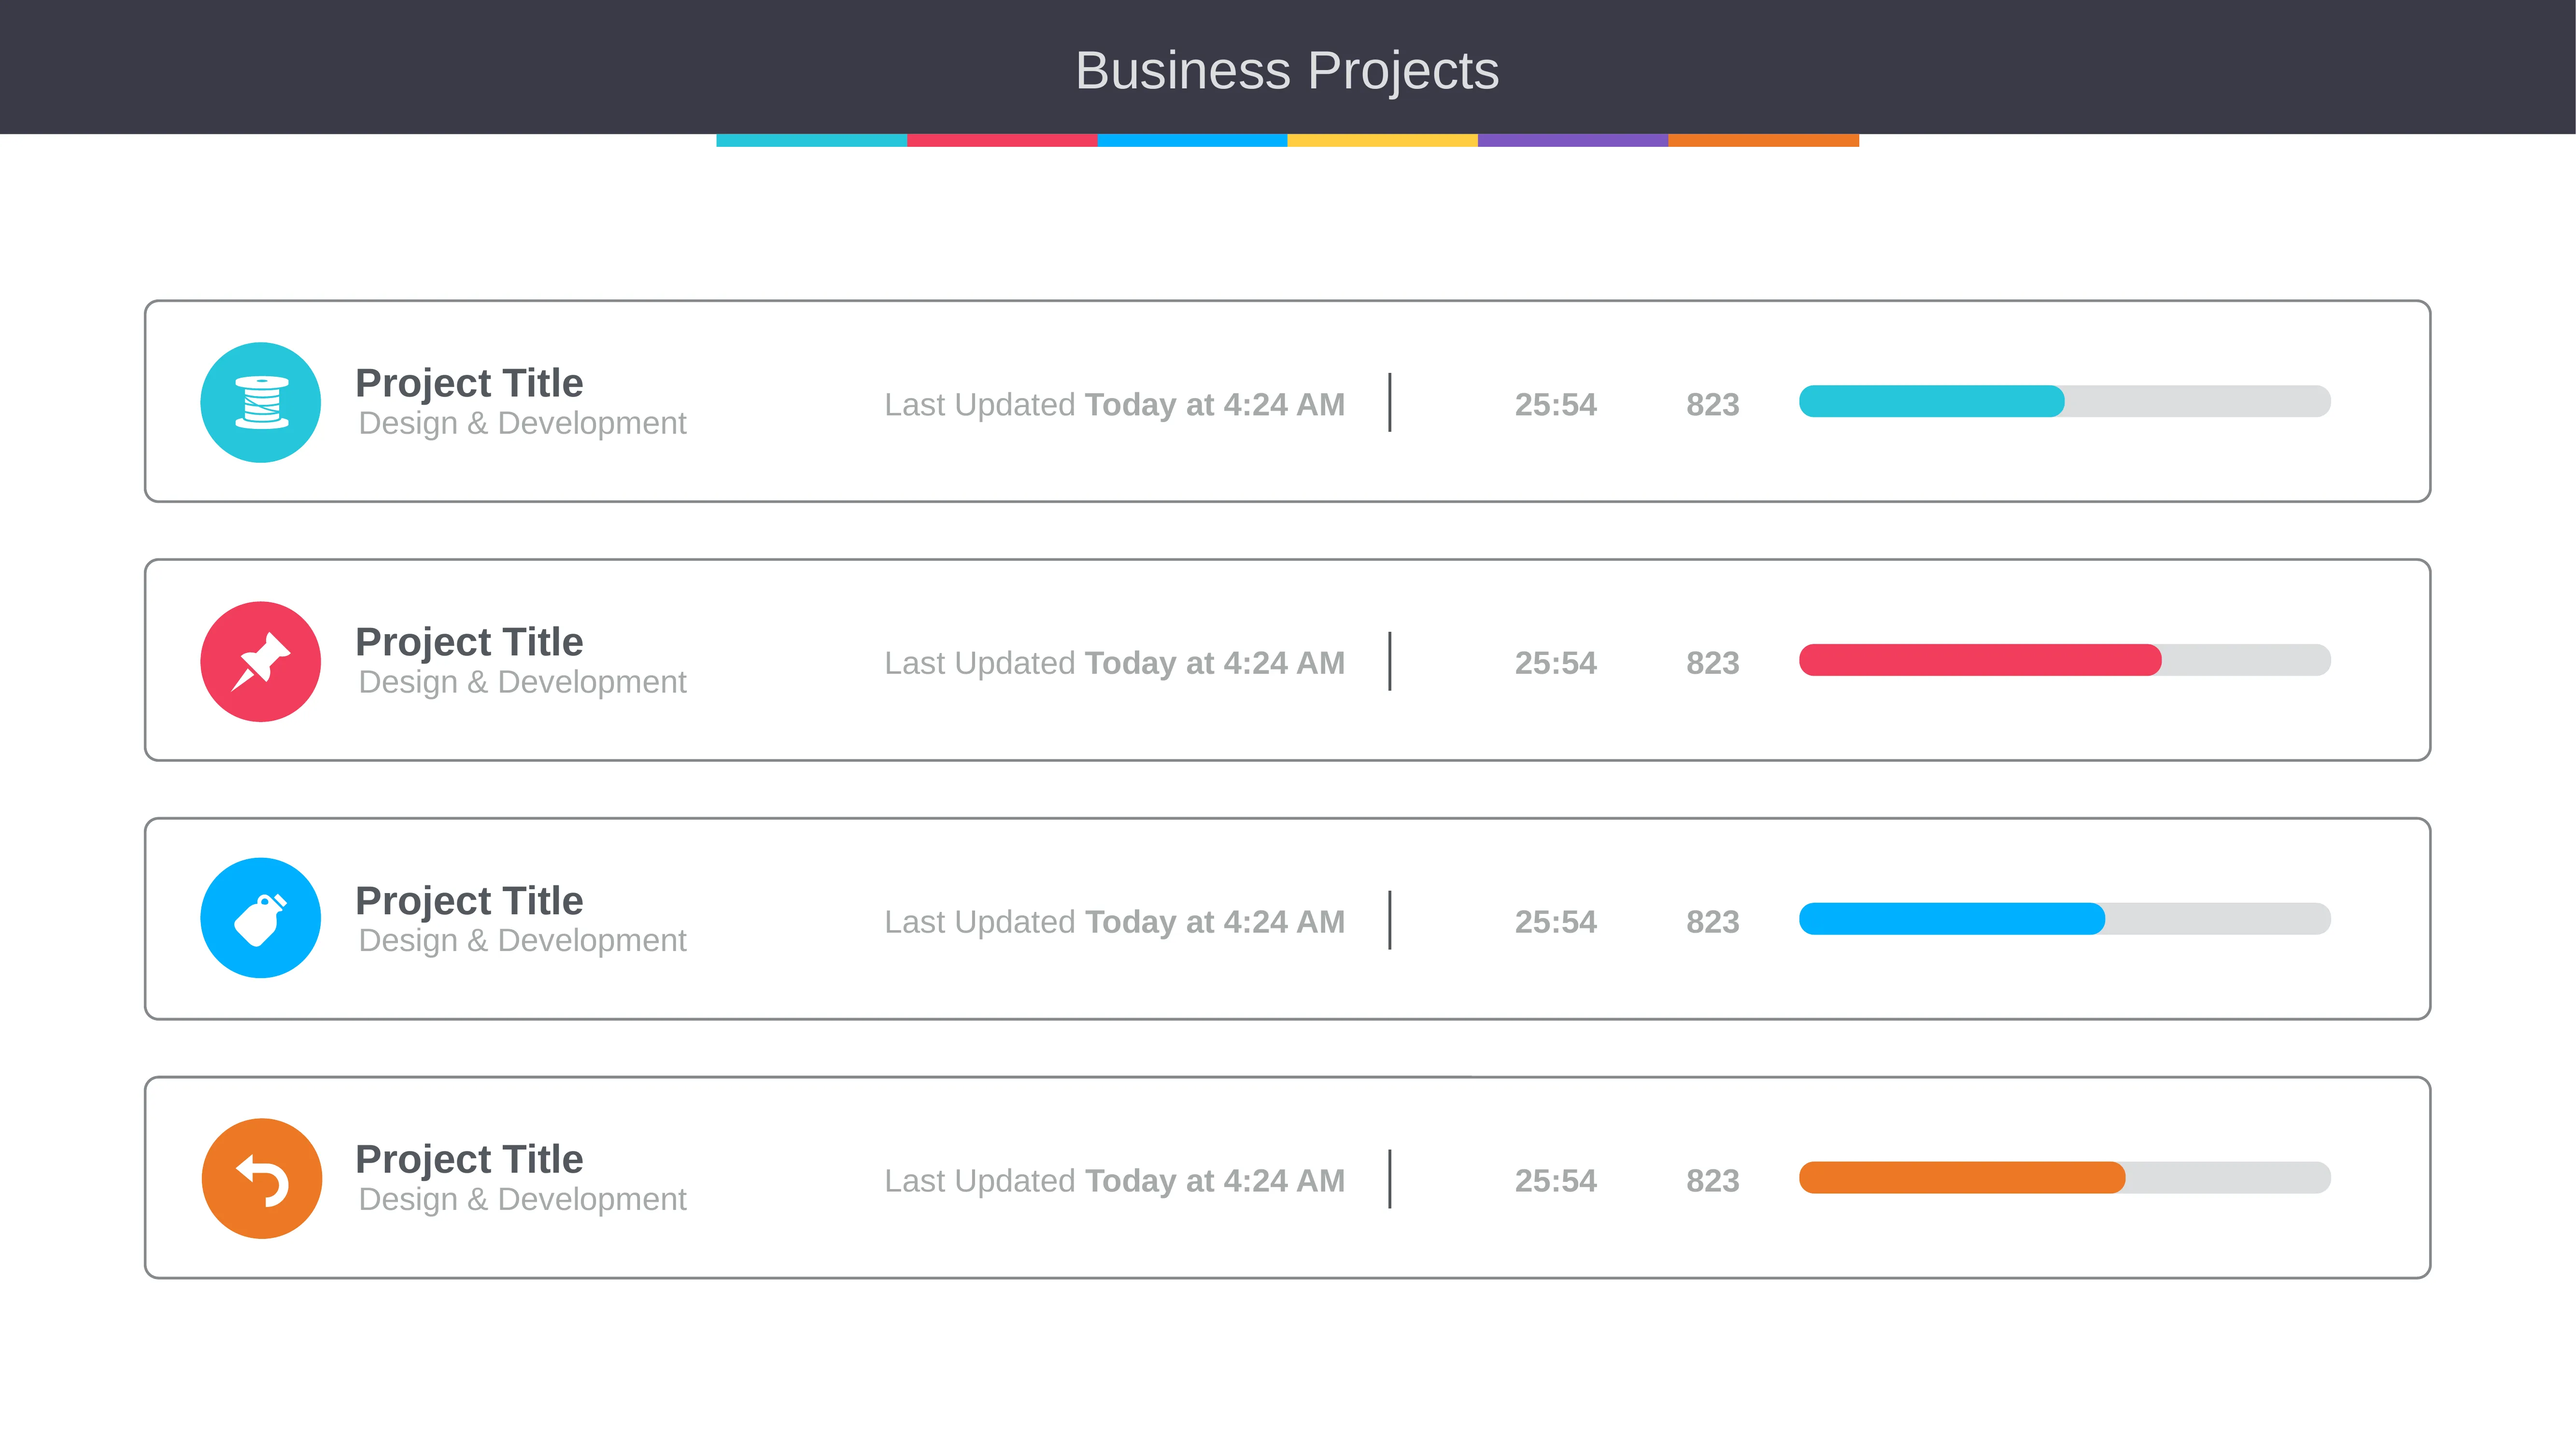Image resolution: width=2576 pixels, height=1449 pixels.
Task: Select the orange color segment under header
Action: click(1763, 140)
